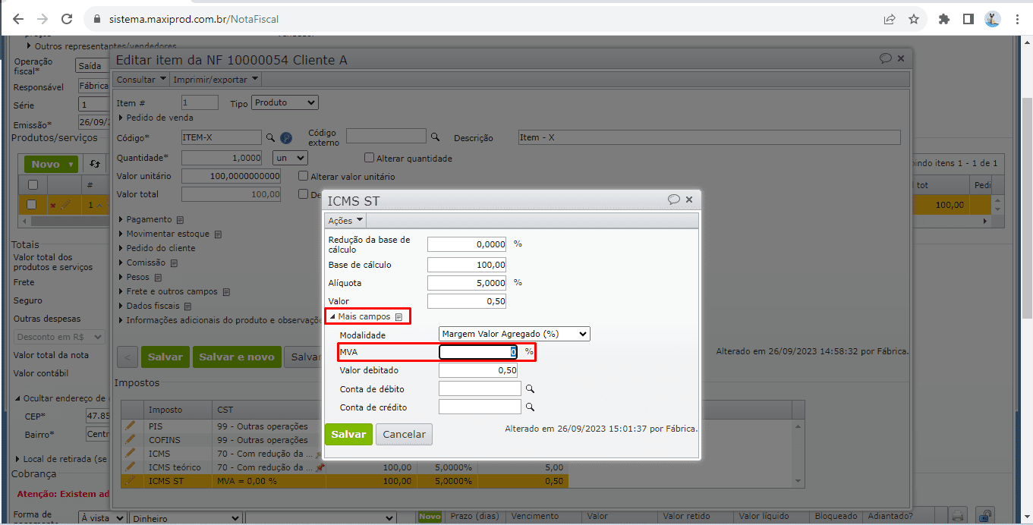Edit the ICMS teórico row pencil
Image resolution: width=1033 pixels, height=525 pixels.
(x=131, y=467)
